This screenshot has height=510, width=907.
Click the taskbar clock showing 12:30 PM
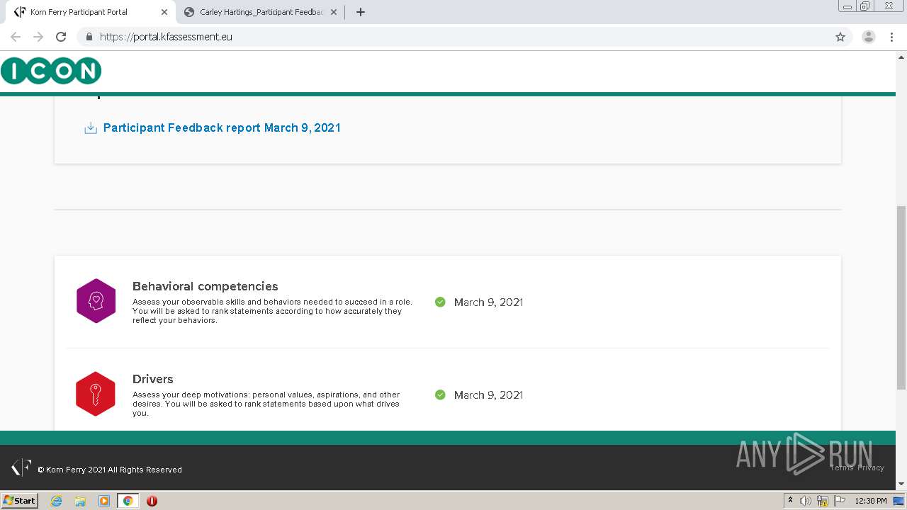tap(871, 501)
